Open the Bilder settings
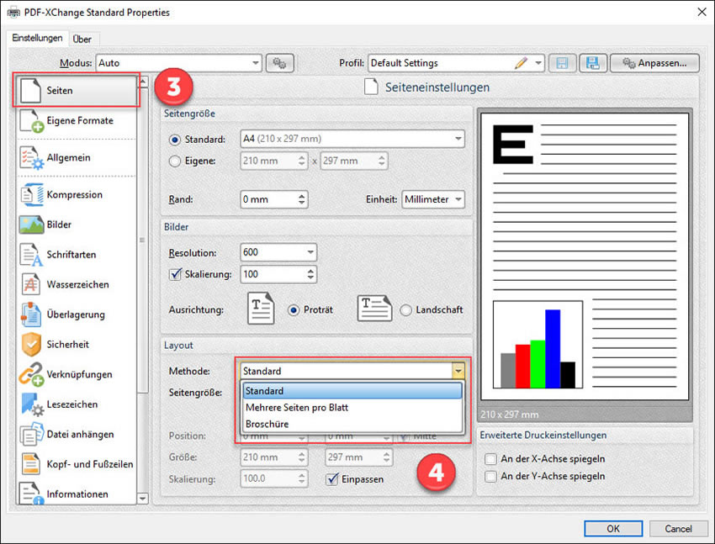Viewport: 715px width, 544px height. point(77,224)
